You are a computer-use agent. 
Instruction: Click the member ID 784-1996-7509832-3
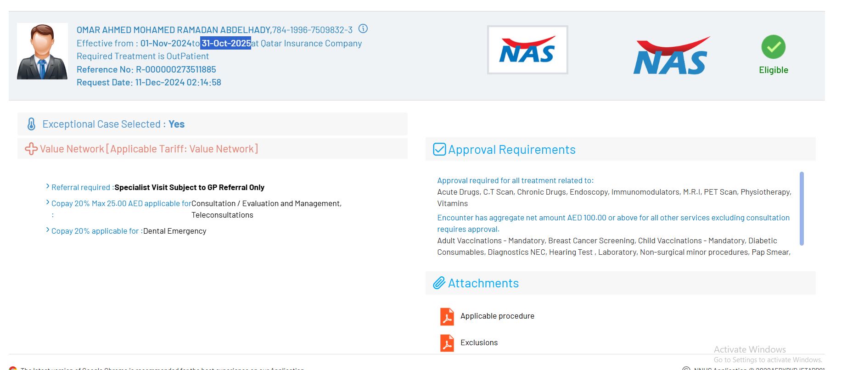(312, 30)
